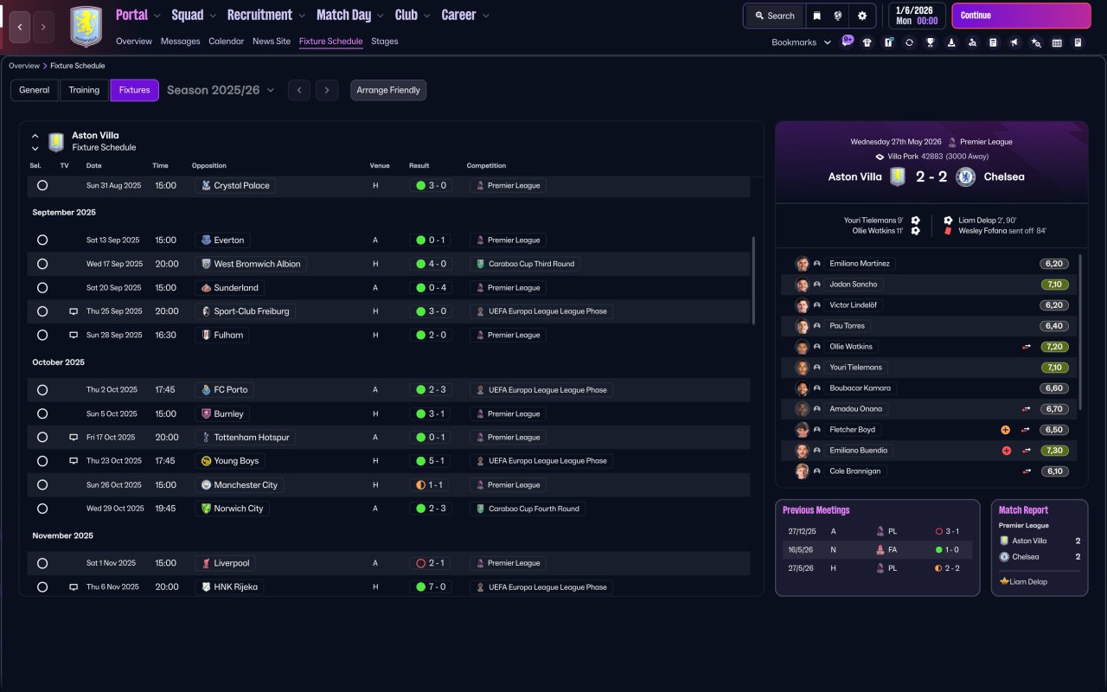
Task: Open the trophy icon in bookmarks bar
Action: tap(931, 42)
